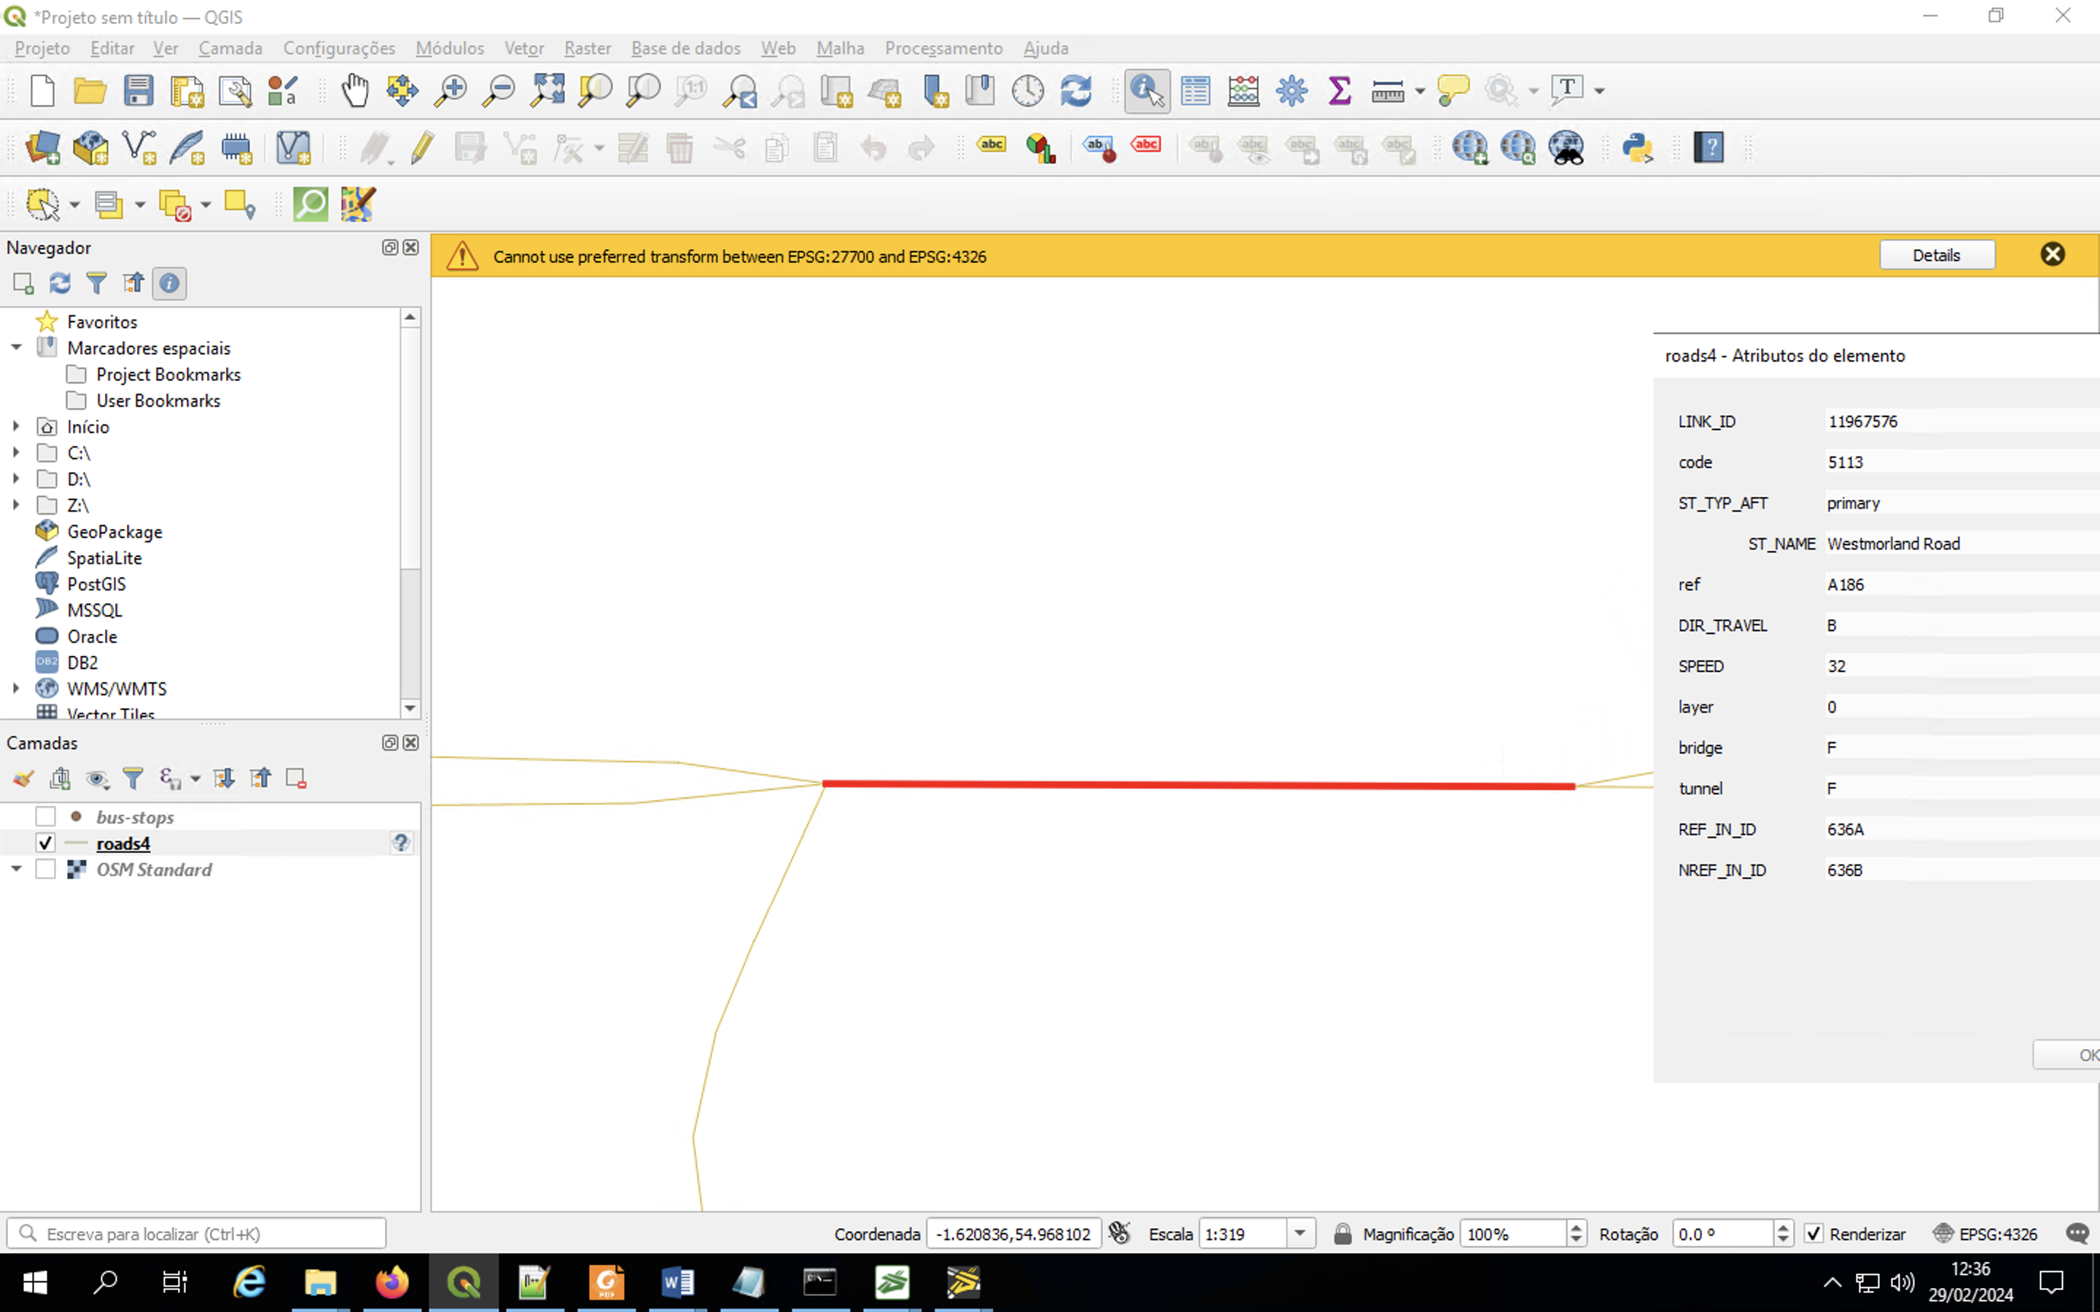Open the measure line ruler tool

pos(1387,90)
